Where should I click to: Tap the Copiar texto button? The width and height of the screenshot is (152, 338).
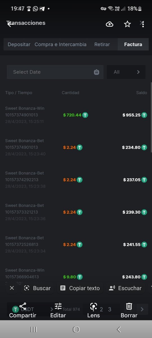[80, 288]
